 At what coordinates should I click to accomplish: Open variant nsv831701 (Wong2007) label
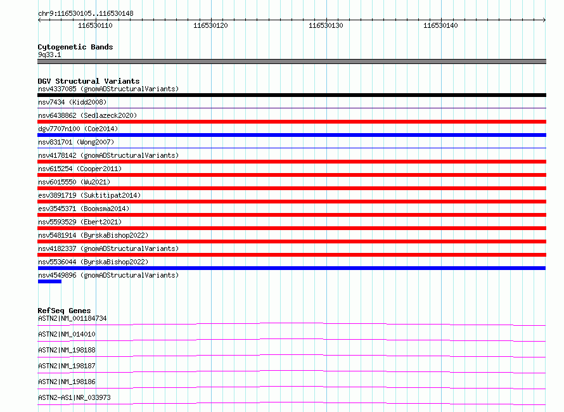pos(76,142)
